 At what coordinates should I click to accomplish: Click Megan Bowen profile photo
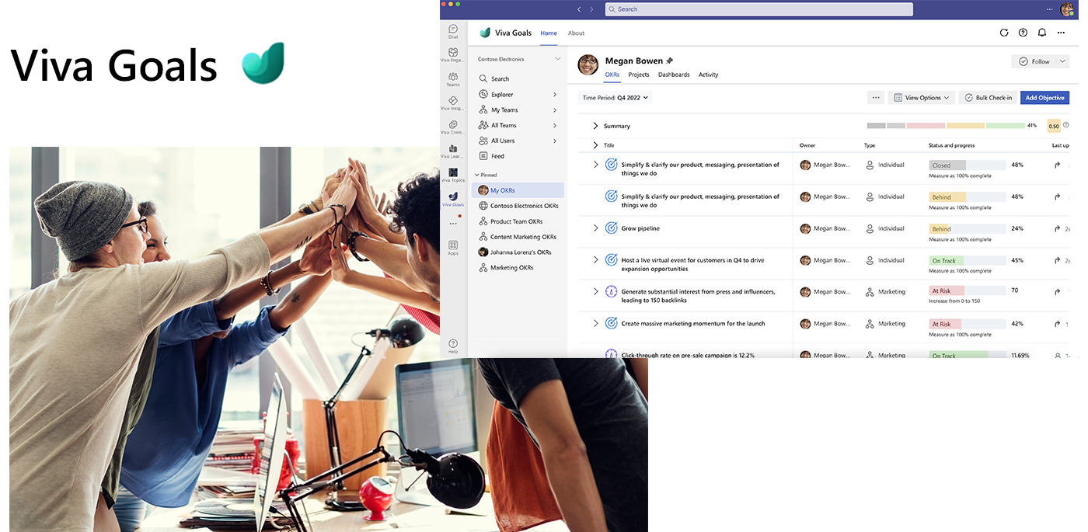click(x=588, y=65)
